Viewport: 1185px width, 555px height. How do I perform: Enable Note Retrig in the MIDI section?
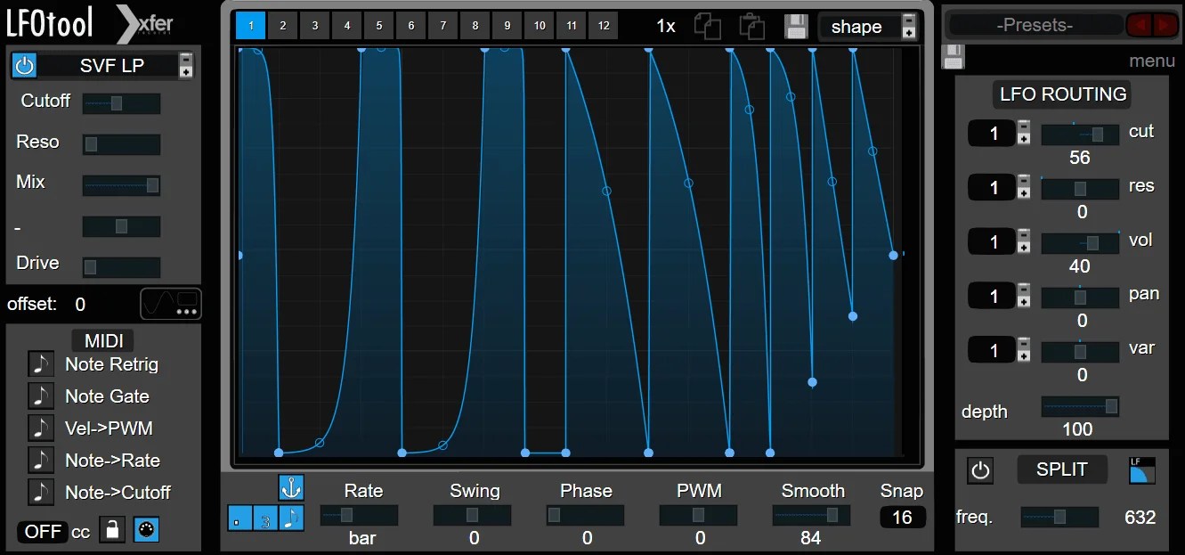click(41, 363)
